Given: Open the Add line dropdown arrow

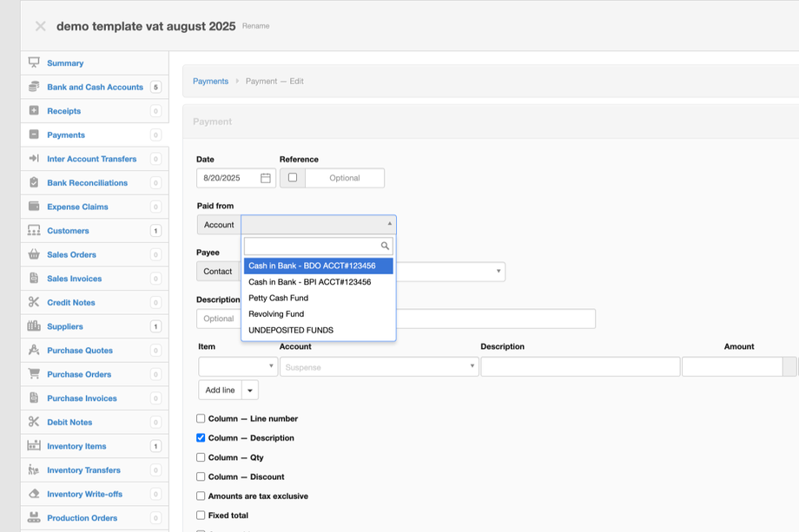Looking at the screenshot, I should 250,391.
